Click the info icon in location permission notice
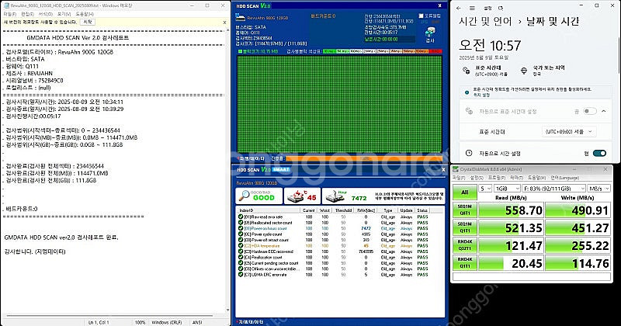This screenshot has height=326, width=621. pyautogui.click(x=467, y=92)
